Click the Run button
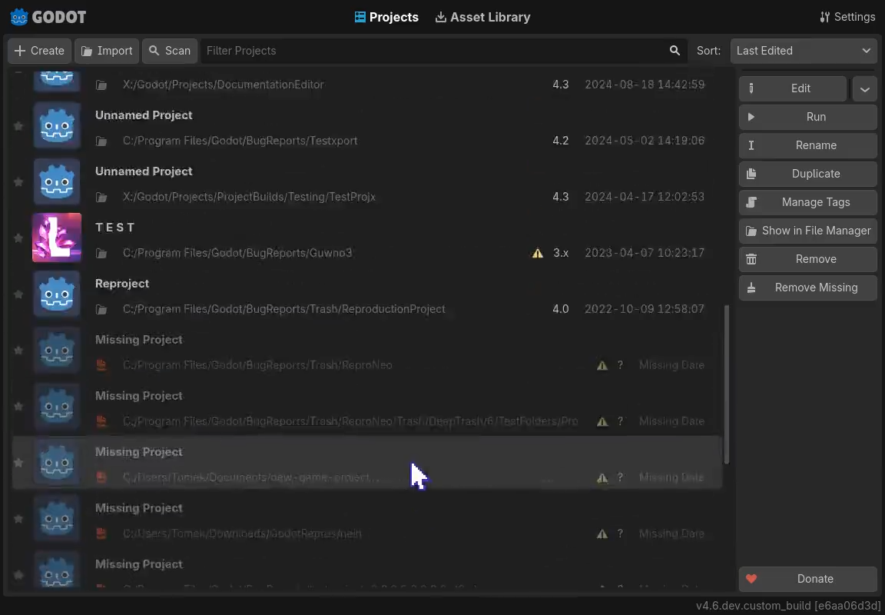 tap(807, 117)
